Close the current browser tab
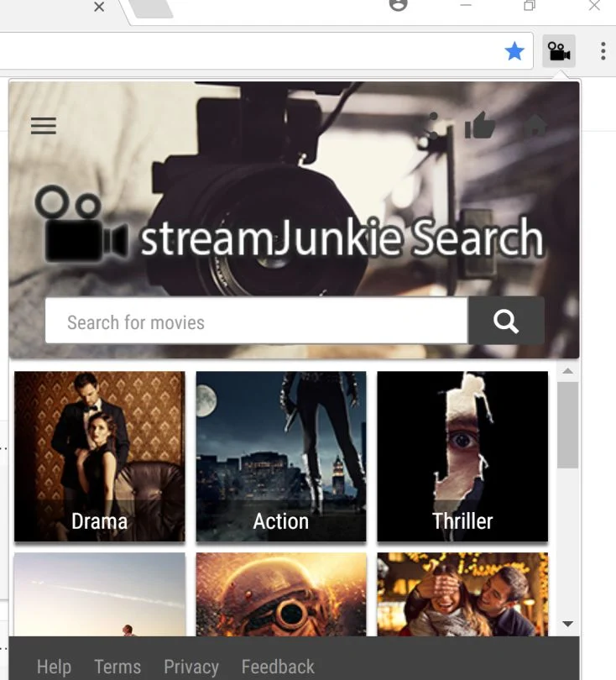The width and height of the screenshot is (616, 680). [x=99, y=7]
